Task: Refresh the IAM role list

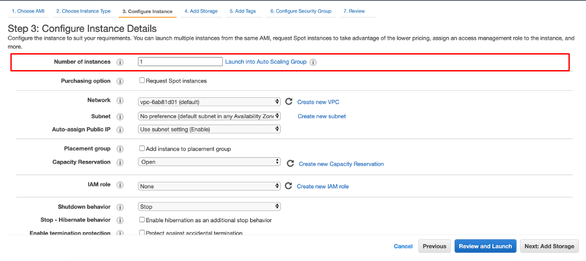Action: [288, 186]
